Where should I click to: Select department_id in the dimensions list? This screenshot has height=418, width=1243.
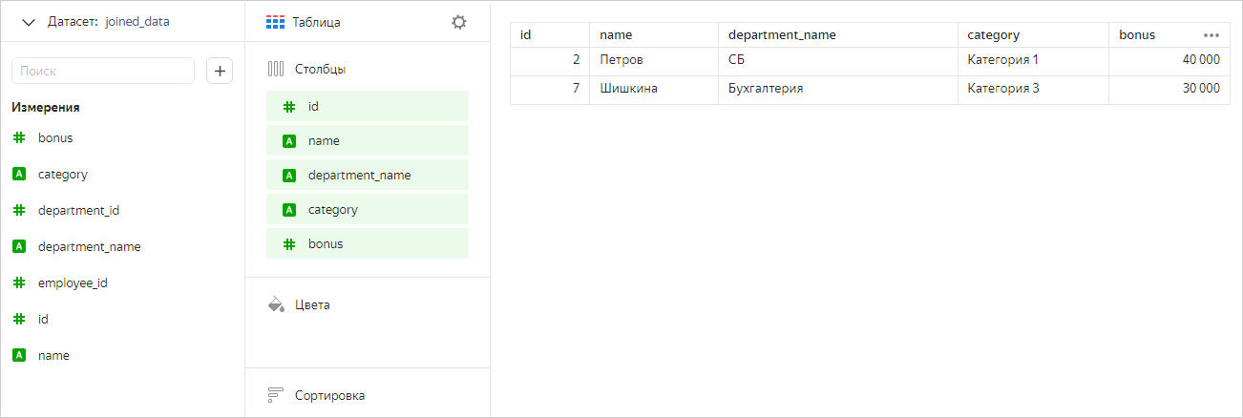pyautogui.click(x=78, y=210)
